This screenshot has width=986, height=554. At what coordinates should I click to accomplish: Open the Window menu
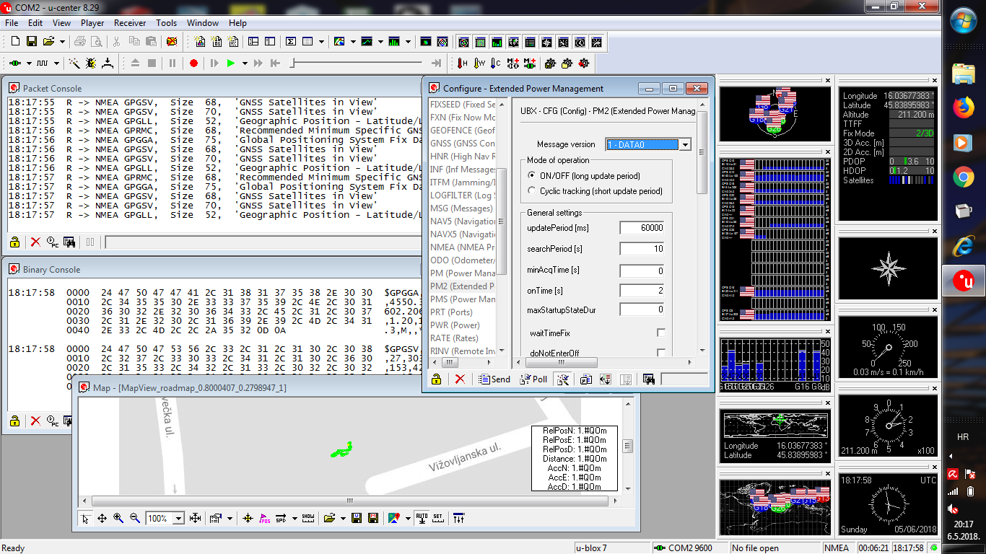[x=203, y=23]
